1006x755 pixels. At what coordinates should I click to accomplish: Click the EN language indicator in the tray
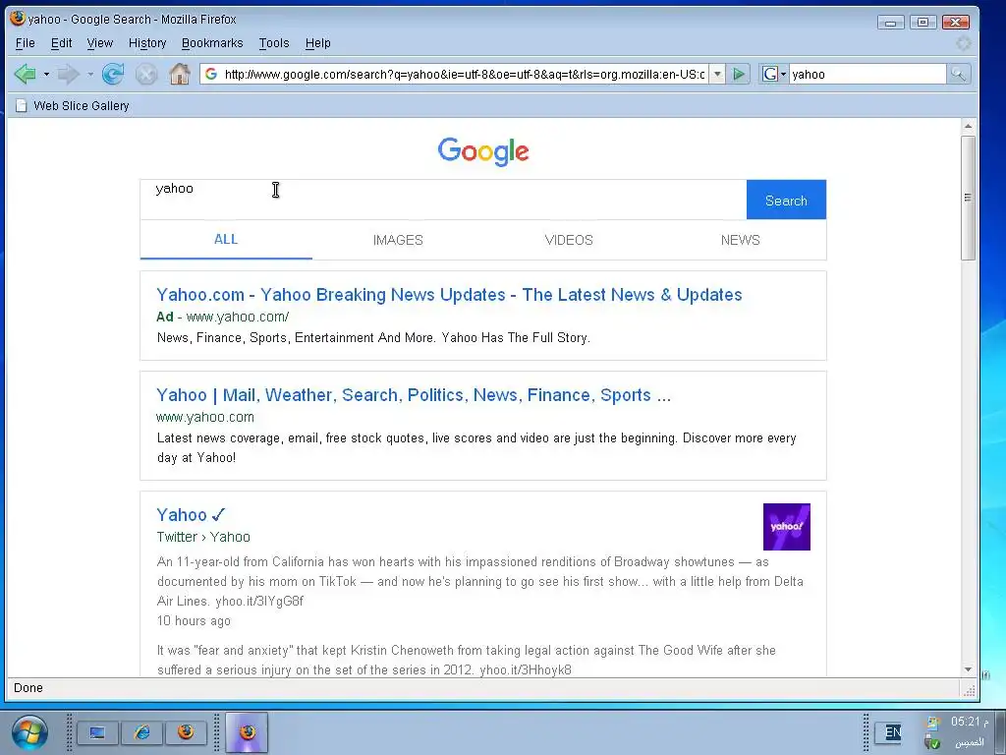(x=892, y=731)
